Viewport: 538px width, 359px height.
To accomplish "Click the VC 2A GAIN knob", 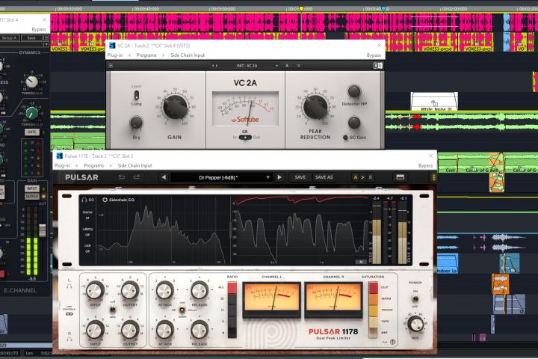I will [175, 107].
